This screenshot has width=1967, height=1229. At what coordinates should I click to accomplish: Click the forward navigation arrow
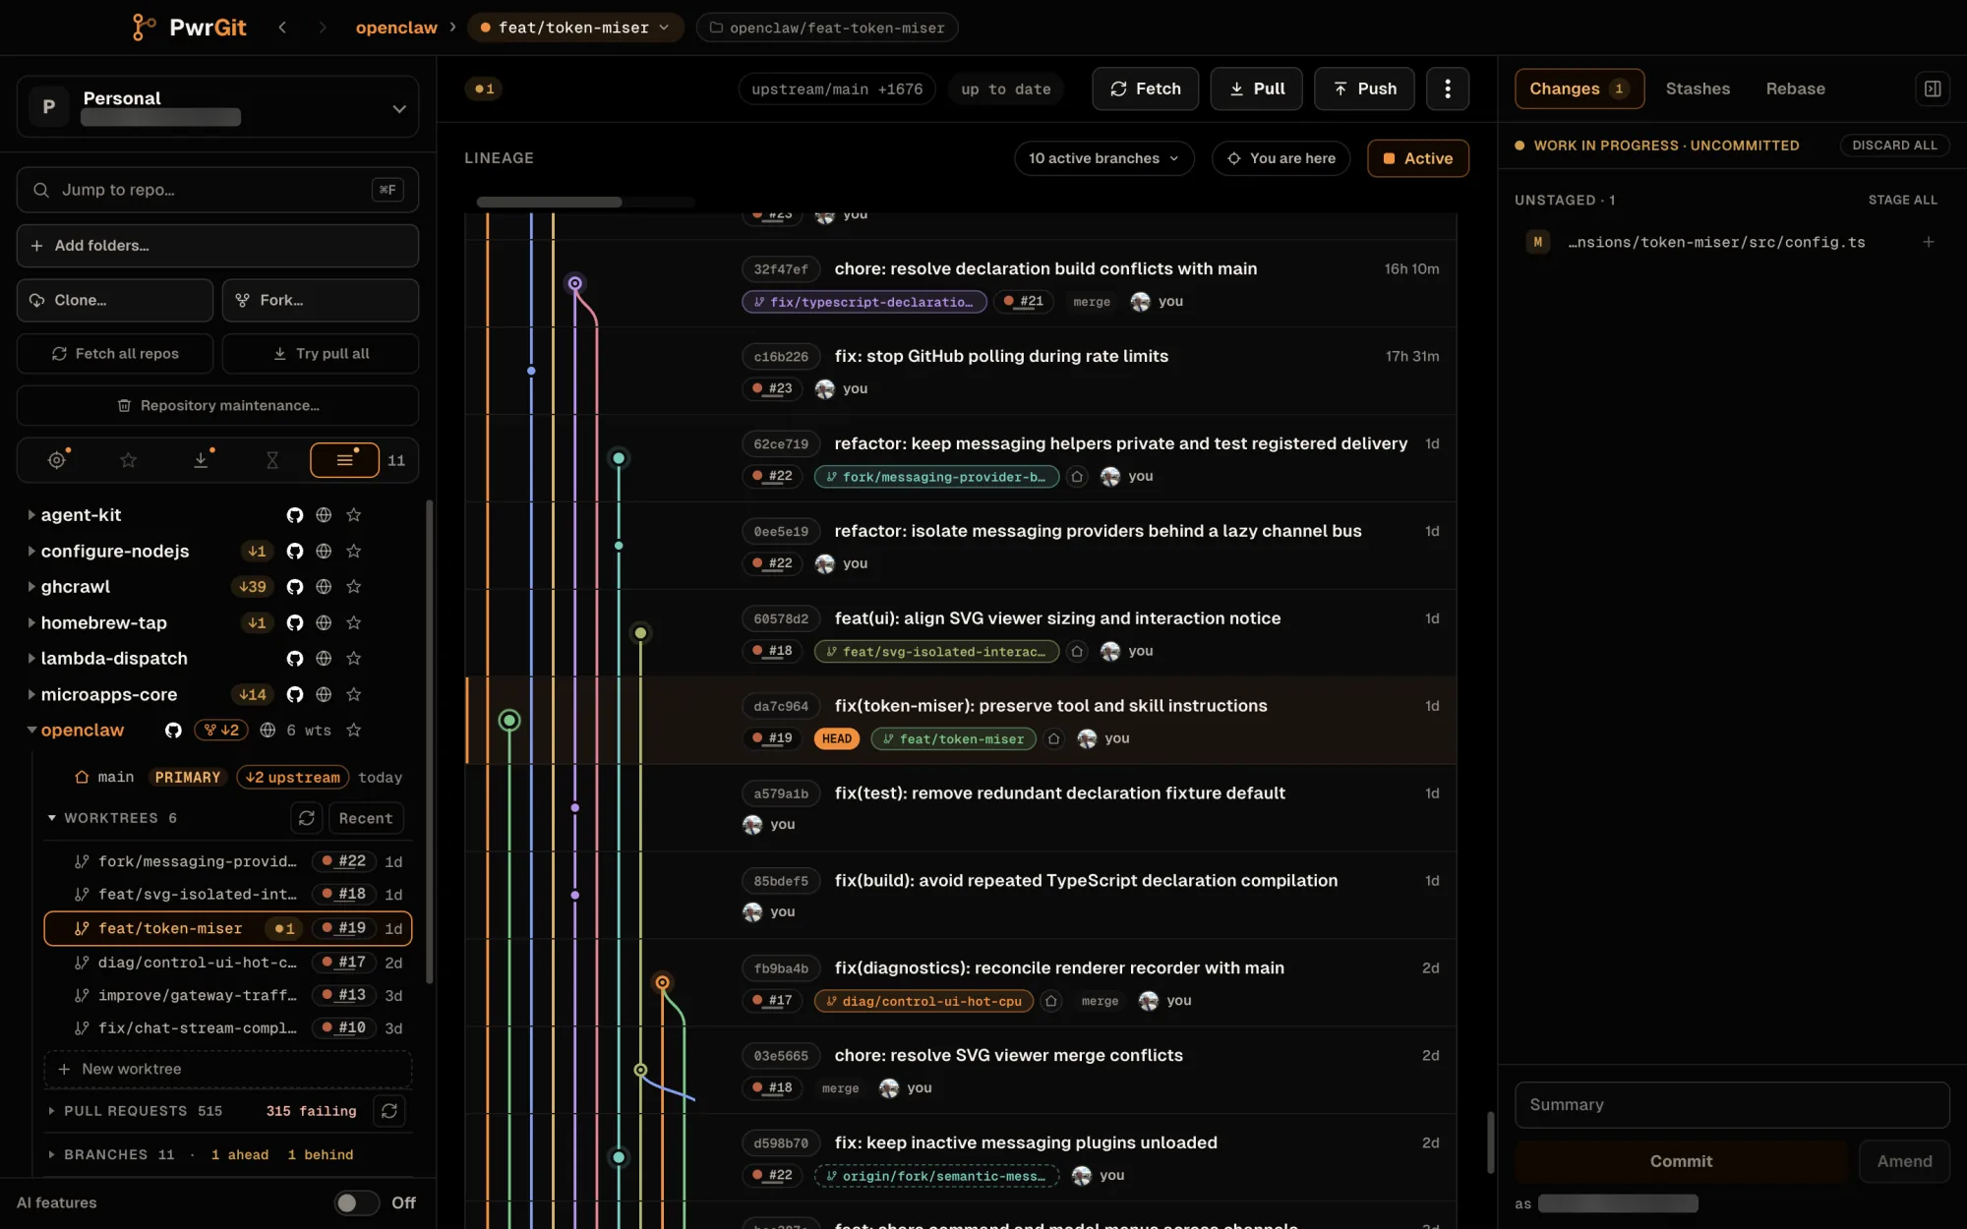tap(322, 28)
